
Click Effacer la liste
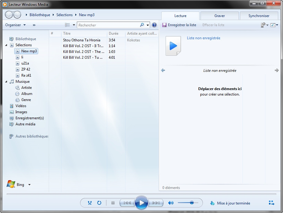(x=213, y=25)
